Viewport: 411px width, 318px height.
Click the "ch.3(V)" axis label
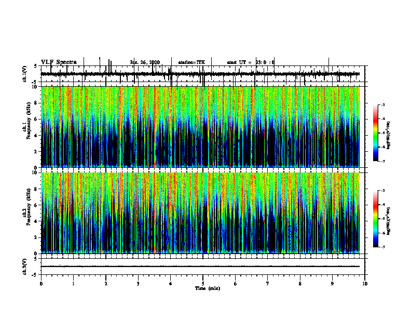[25, 267]
